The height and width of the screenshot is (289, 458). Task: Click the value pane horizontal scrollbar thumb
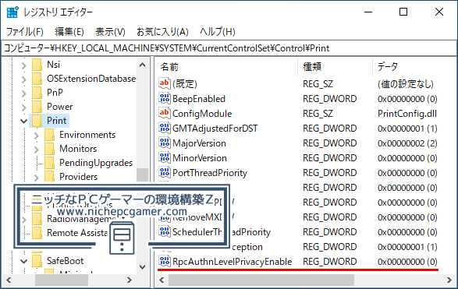tap(261, 280)
